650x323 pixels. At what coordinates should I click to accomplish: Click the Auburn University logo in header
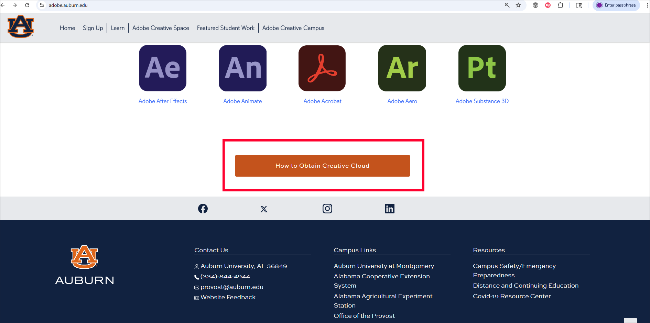click(x=20, y=27)
